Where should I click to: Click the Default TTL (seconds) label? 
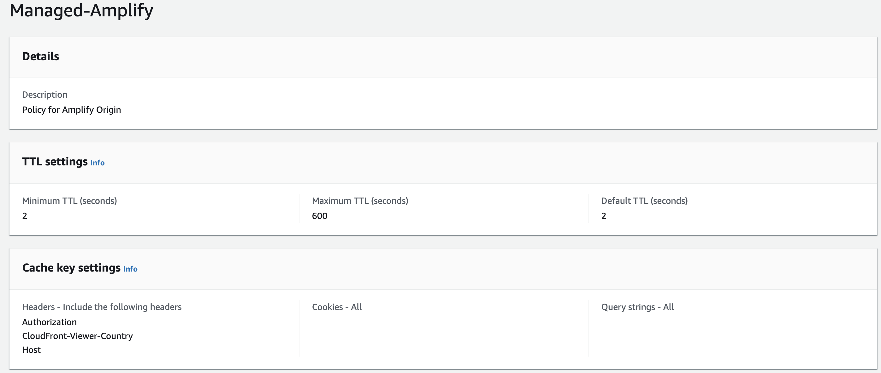point(644,201)
